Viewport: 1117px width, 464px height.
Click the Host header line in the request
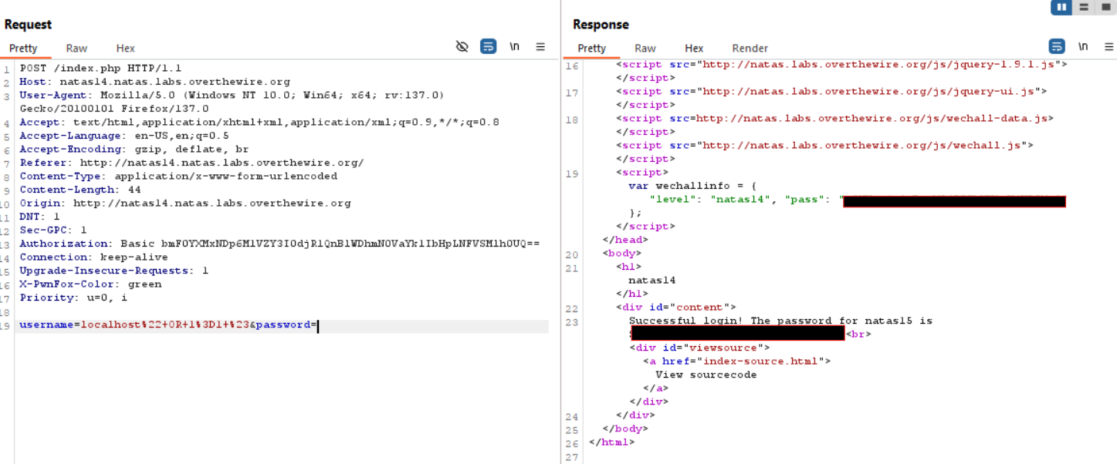point(155,82)
